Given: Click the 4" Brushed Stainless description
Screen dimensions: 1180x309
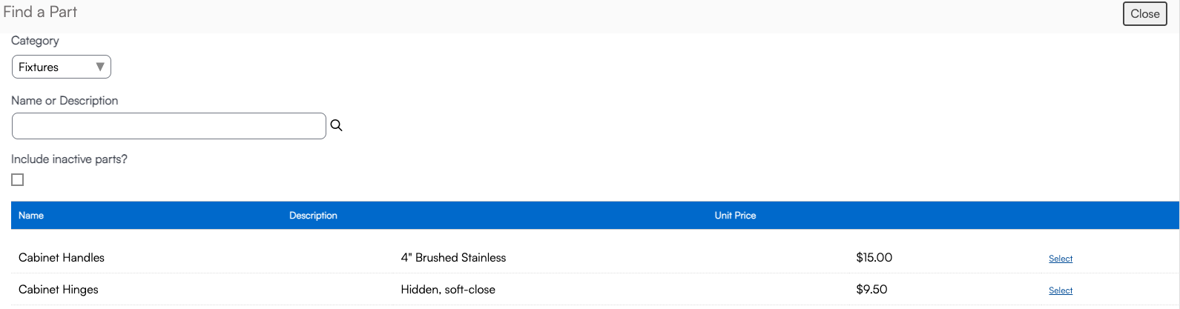Looking at the screenshot, I should click(453, 258).
